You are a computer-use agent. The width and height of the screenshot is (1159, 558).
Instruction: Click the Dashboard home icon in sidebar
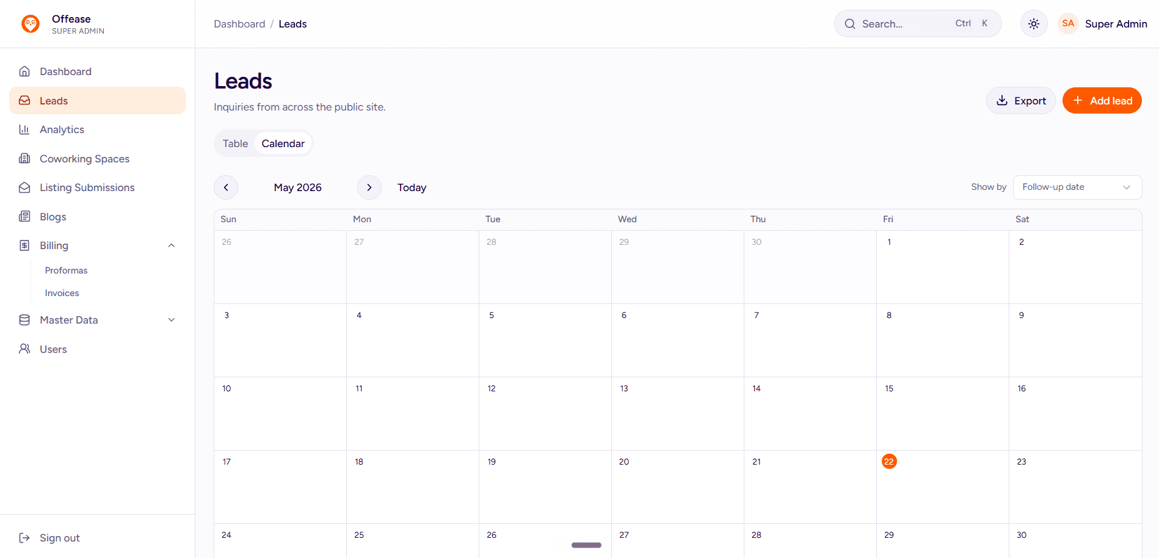[x=24, y=71]
